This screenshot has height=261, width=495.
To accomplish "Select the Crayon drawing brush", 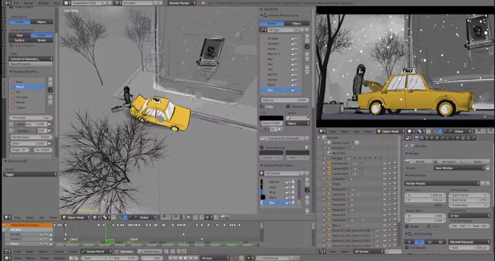I will [x=28, y=107].
